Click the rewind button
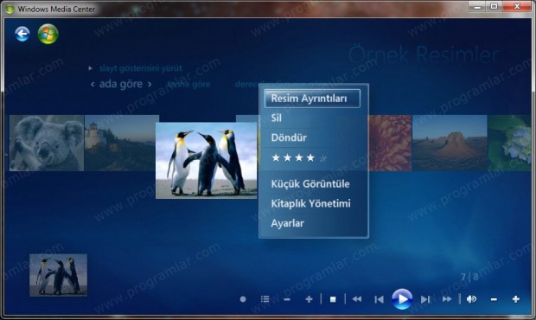536x320 pixels. tap(357, 299)
